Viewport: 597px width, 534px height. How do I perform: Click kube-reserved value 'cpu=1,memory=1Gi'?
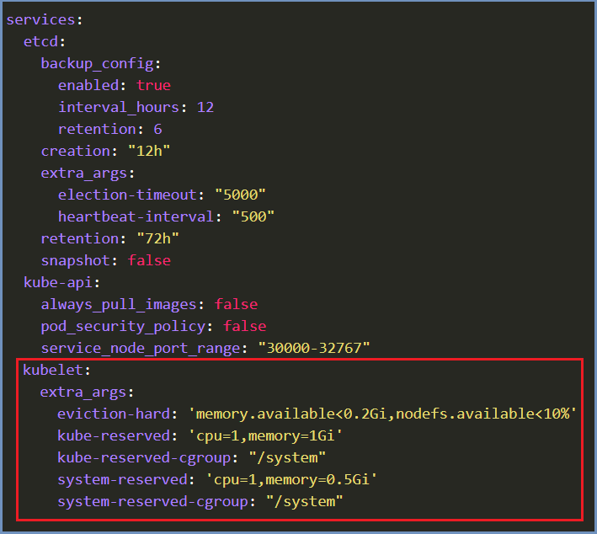[265, 435]
